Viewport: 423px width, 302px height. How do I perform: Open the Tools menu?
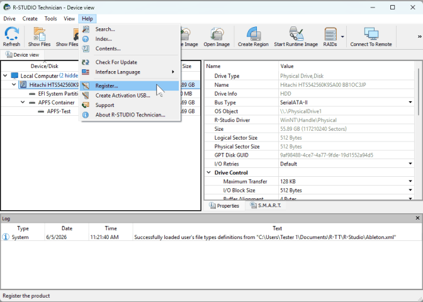click(x=51, y=19)
